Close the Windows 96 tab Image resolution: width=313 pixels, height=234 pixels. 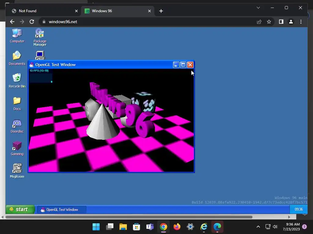(149, 11)
